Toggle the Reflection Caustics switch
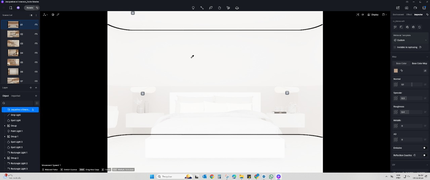Screen dimensions: 430x180 click(424, 155)
